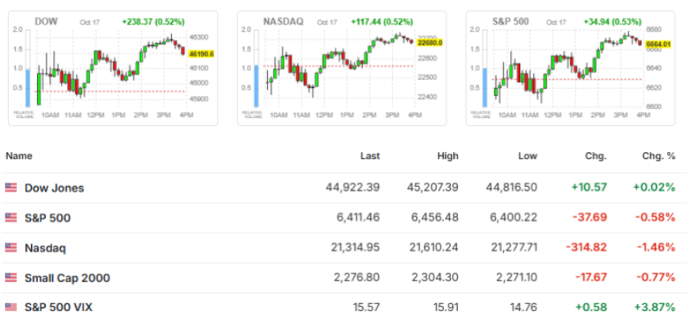Click the flag in the S&P 500 table row
Screen dimensions: 687x335
pos(11,218)
